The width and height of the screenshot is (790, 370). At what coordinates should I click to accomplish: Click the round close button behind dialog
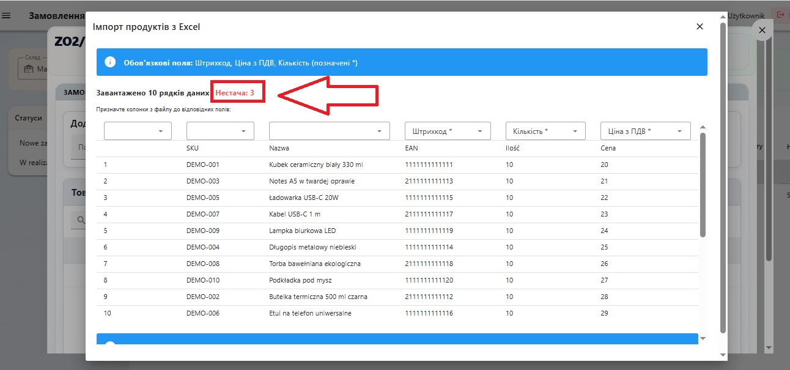pyautogui.click(x=762, y=30)
